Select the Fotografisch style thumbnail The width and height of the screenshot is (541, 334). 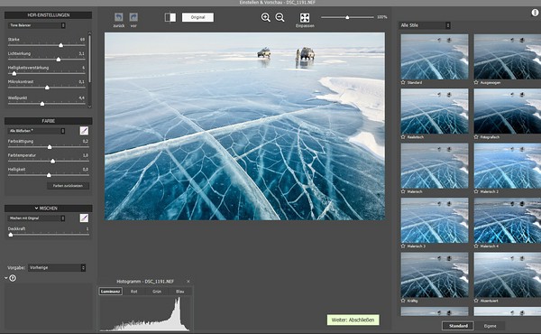[x=507, y=111]
